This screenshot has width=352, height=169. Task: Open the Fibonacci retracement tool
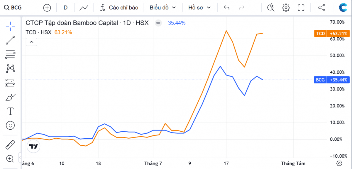coord(10,54)
